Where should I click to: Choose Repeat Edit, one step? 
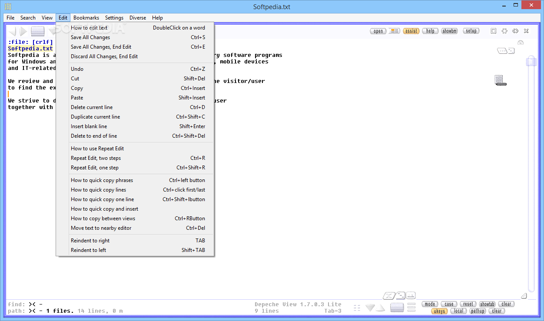(135, 168)
